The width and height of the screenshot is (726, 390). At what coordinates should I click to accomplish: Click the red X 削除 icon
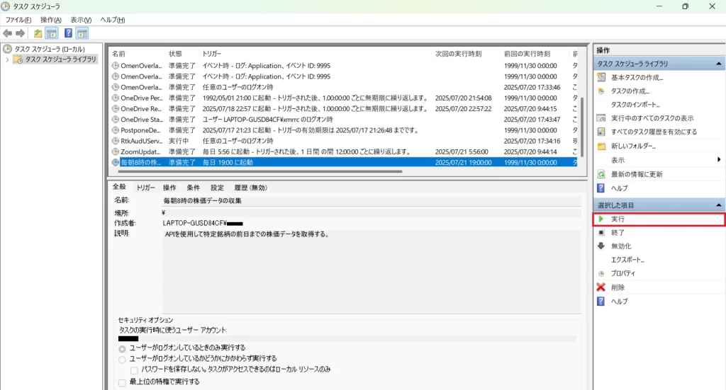[601, 287]
